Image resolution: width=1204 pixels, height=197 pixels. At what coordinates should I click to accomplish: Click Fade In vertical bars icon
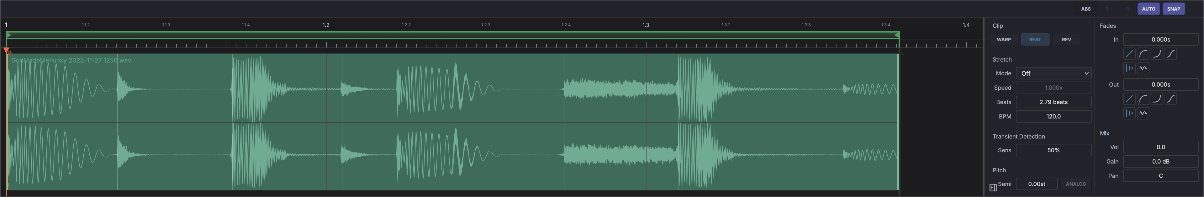pyautogui.click(x=1129, y=68)
